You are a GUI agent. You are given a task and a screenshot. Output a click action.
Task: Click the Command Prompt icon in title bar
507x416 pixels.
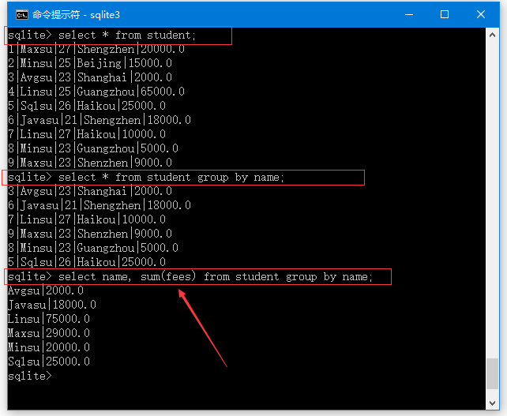[22, 14]
